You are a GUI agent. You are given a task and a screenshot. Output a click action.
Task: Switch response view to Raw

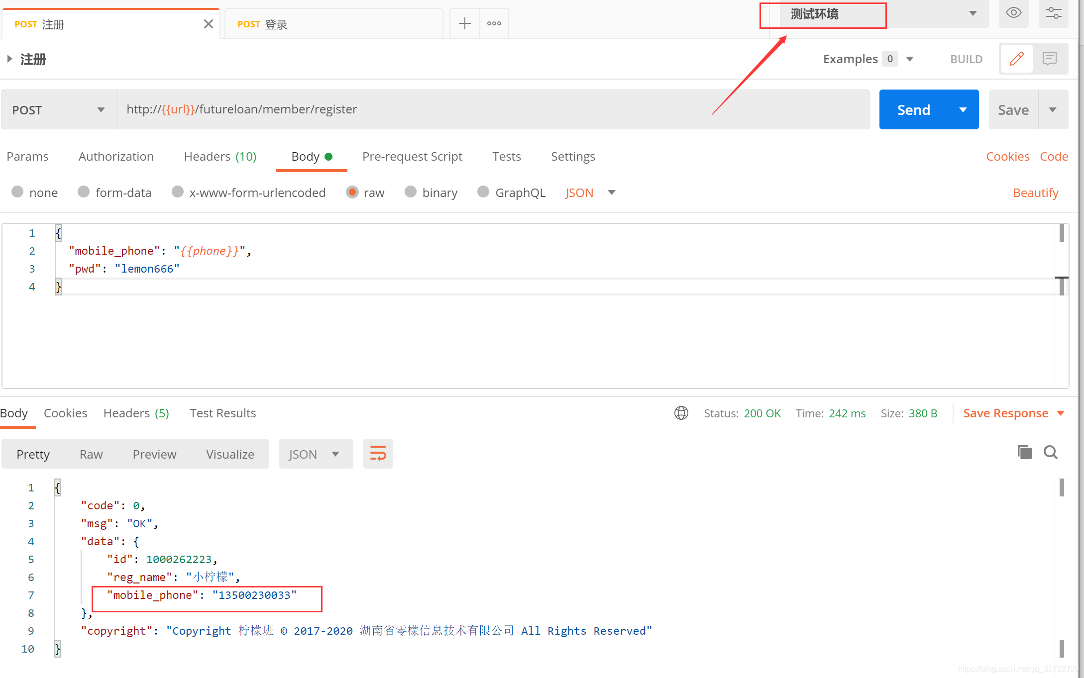click(91, 454)
